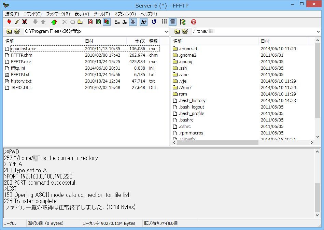This screenshot has height=230, width=324.
Task: Expand the local path dropdown
Action: tap(166, 32)
